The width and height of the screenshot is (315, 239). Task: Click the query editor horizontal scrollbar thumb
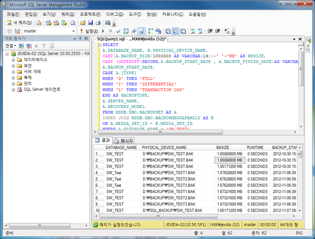pos(160,132)
